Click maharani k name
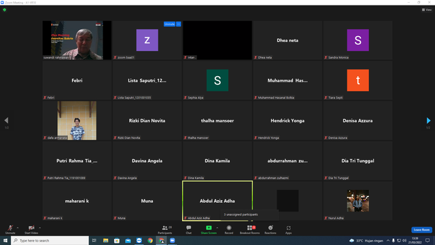The image size is (435, 245). pyautogui.click(x=77, y=201)
